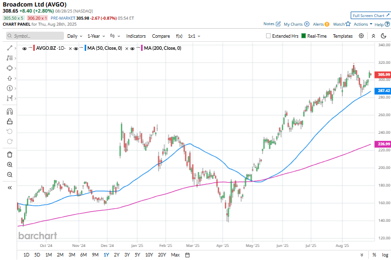Viewport: 391px width, 260px height.
Task: Collapse the chart toolbar with double chevron
Action: click(373, 36)
